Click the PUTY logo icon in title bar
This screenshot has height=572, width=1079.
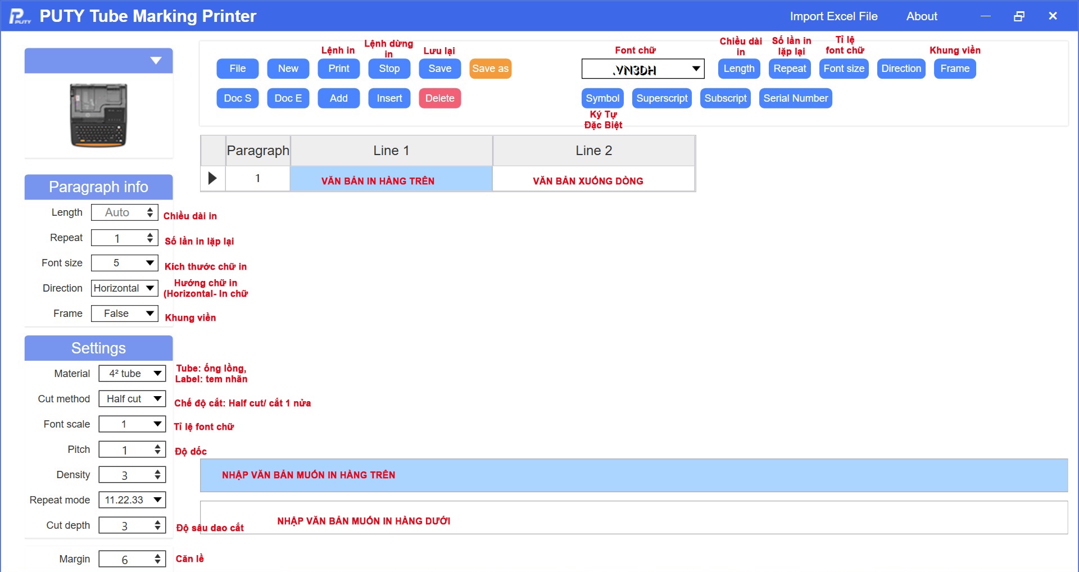coord(20,16)
